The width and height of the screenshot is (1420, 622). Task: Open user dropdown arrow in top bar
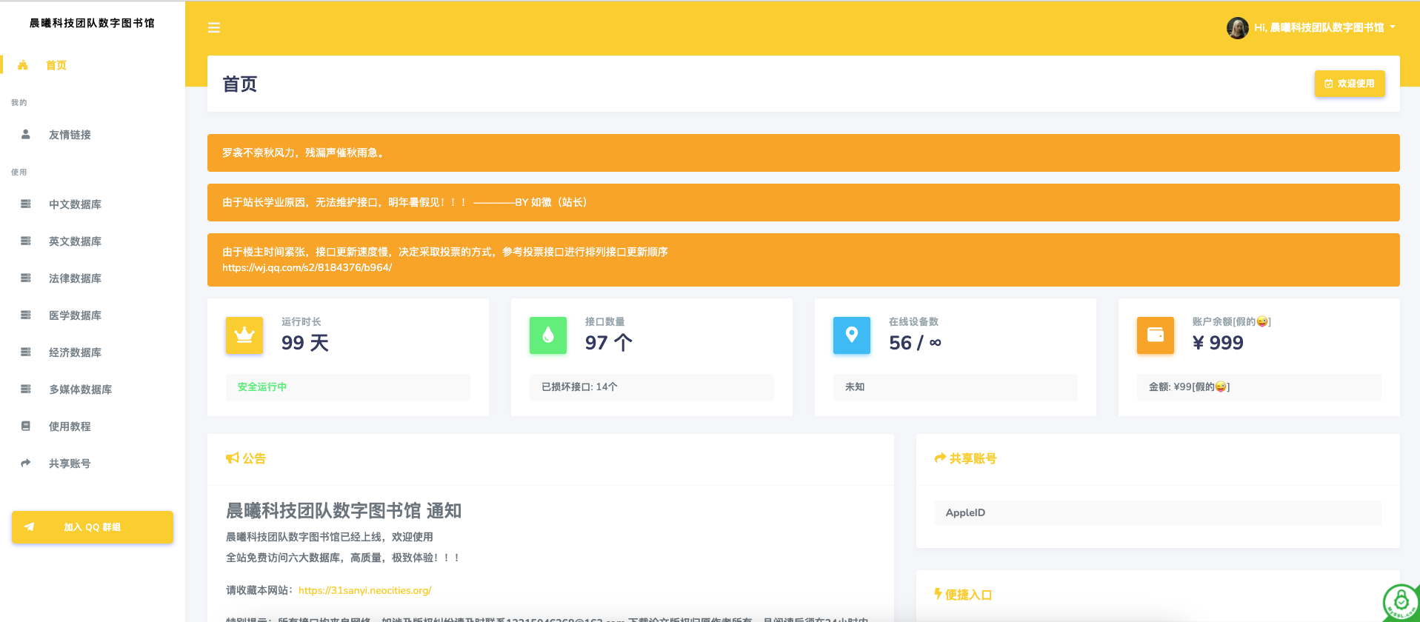1393,27
